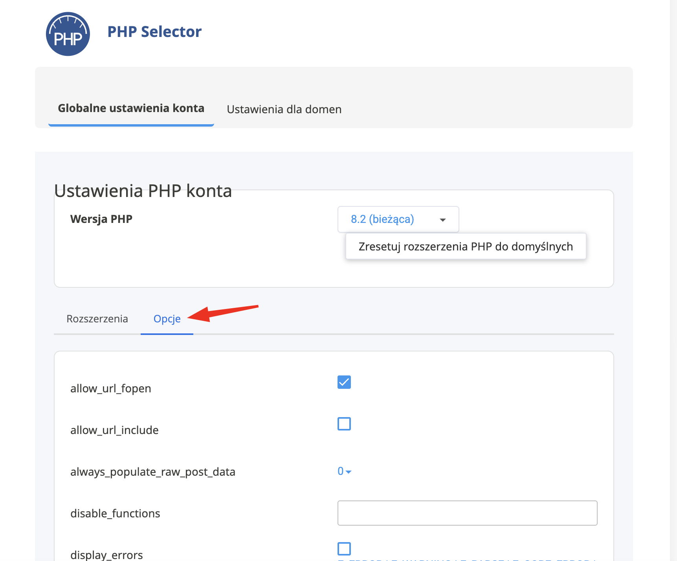Switch to the Rozszerzenia tab

coord(97,318)
